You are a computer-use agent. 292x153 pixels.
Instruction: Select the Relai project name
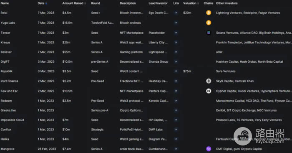4,13
